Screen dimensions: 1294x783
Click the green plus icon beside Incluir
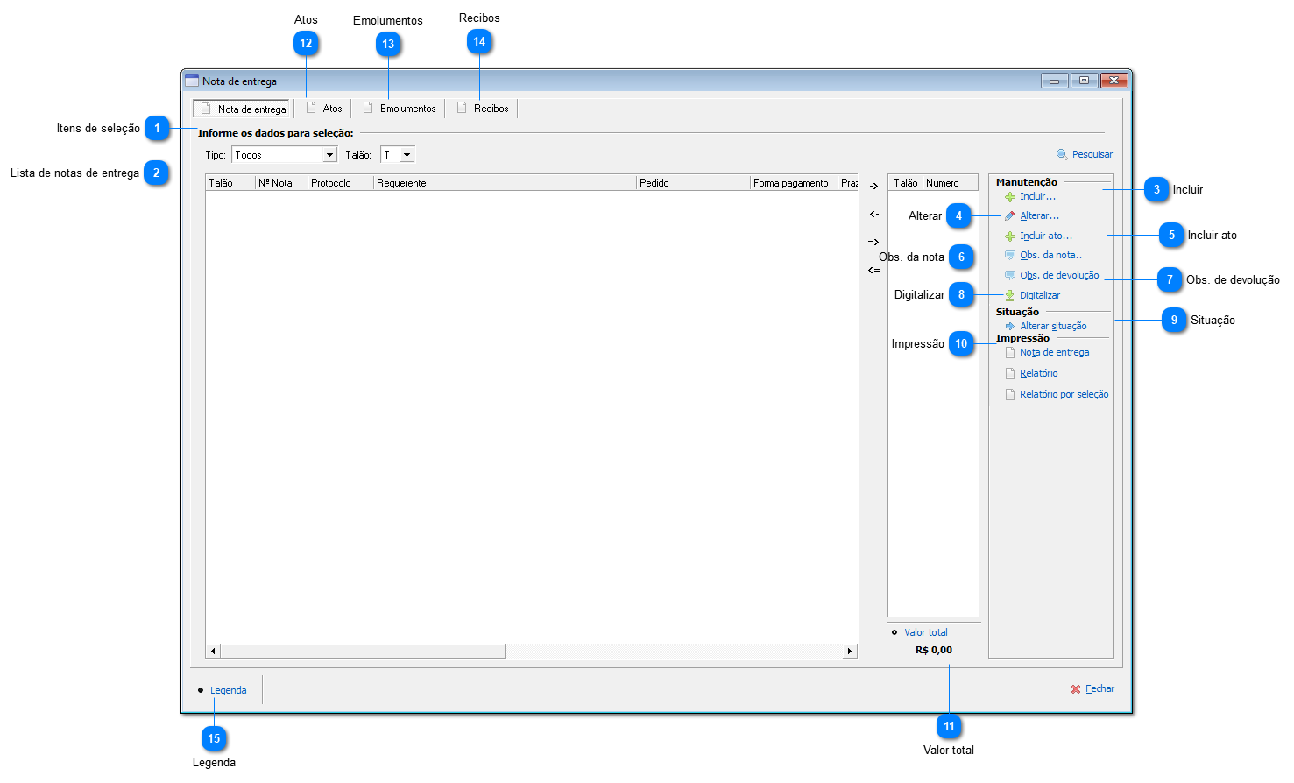[1010, 197]
